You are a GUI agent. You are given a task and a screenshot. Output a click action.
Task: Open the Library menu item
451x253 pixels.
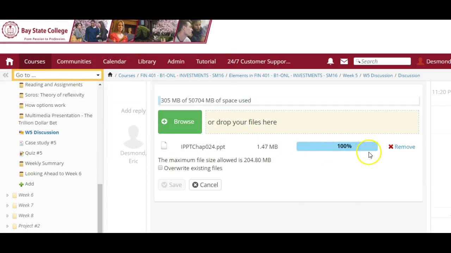click(x=147, y=61)
